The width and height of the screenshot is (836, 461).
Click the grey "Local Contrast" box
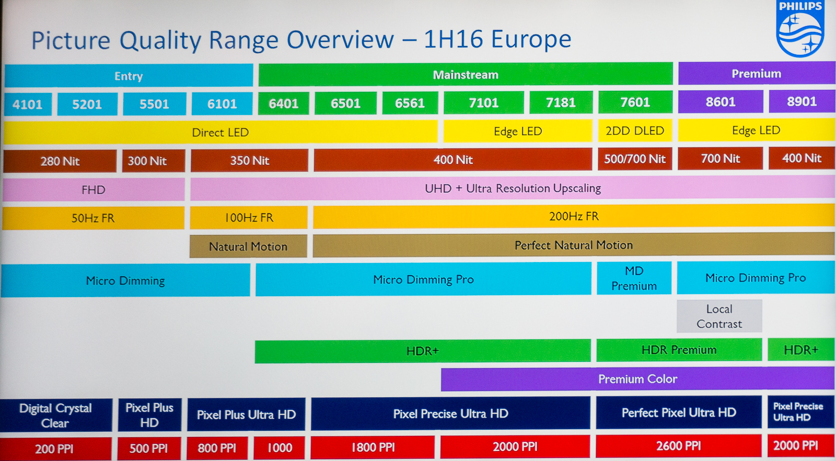point(719,316)
